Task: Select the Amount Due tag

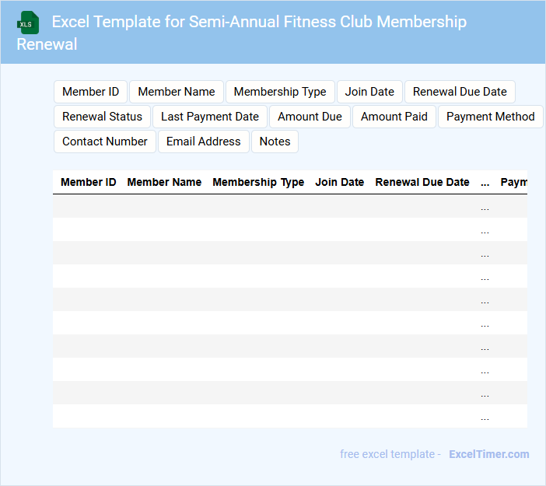Action: [x=310, y=117]
